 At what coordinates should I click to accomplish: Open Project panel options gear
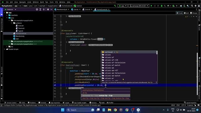[x=48, y=9]
